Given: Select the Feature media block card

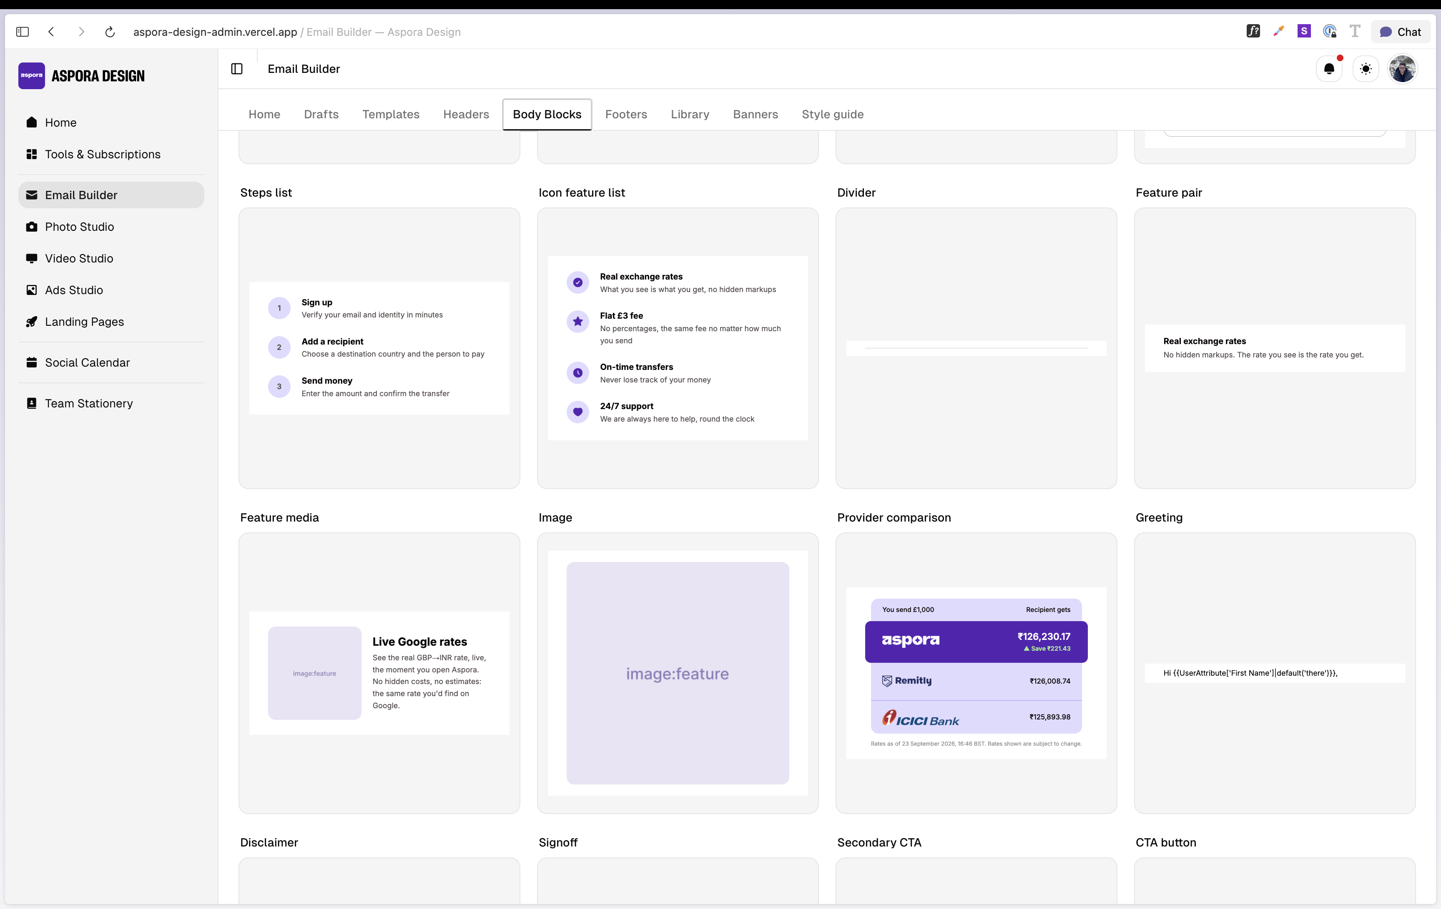Looking at the screenshot, I should [379, 673].
